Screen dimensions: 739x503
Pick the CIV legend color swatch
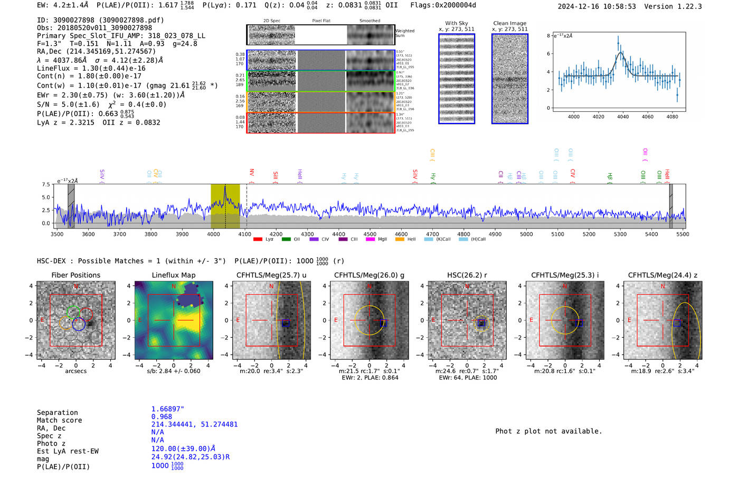(x=314, y=239)
